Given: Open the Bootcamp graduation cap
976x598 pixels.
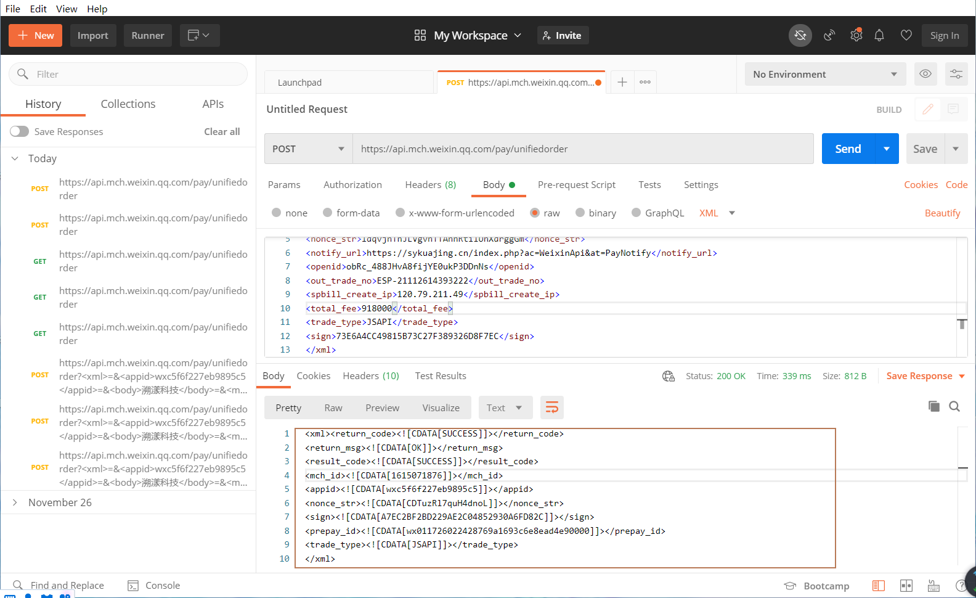Looking at the screenshot, I should click(x=790, y=586).
